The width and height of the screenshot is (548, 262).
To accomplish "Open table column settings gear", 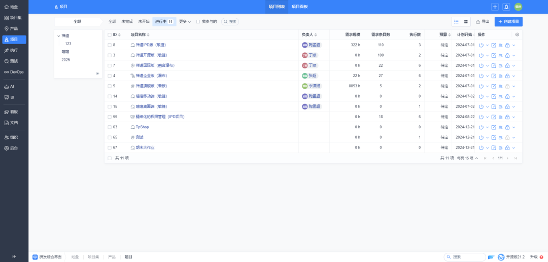I will [517, 34].
